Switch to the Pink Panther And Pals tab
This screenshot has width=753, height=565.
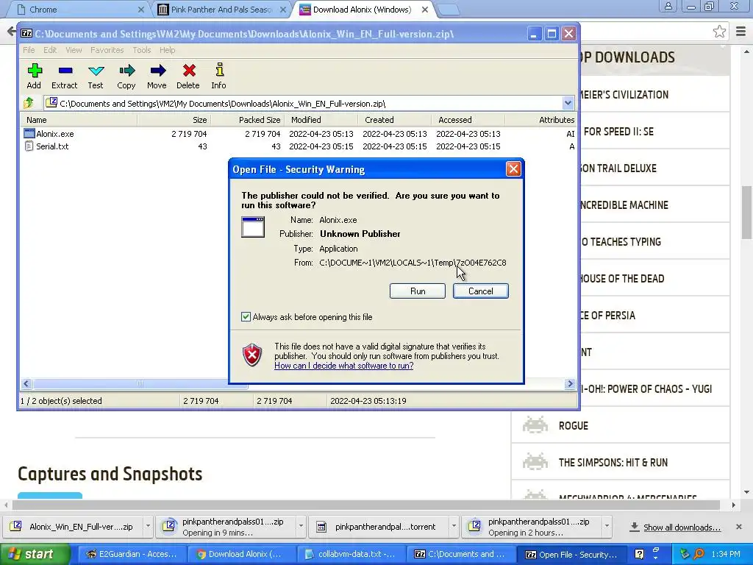pos(221,10)
